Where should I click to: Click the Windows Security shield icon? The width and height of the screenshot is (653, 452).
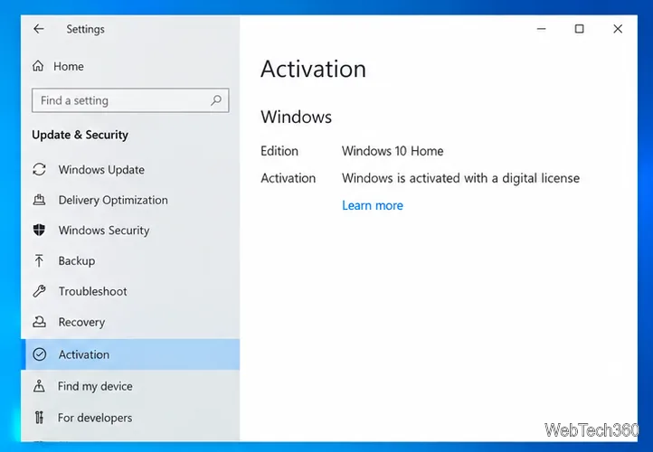pyautogui.click(x=39, y=230)
